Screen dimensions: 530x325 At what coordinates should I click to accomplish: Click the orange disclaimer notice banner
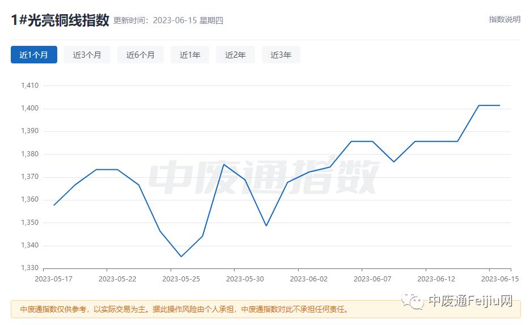coord(266,309)
